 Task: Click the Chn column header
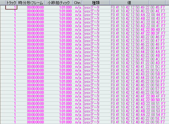[x=77, y=3]
